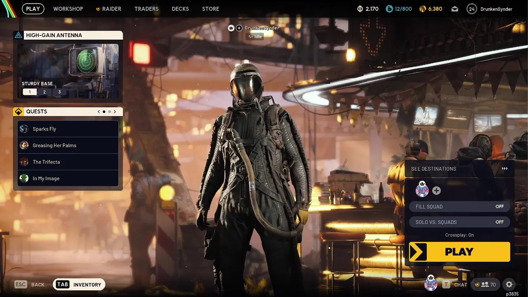Open the Traders tab
Viewport: 528px width, 297px height.
[x=146, y=9]
